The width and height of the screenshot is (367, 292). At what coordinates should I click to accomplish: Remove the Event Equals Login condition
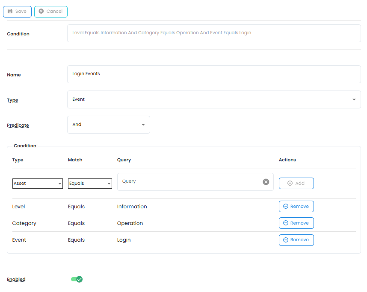pos(296,240)
